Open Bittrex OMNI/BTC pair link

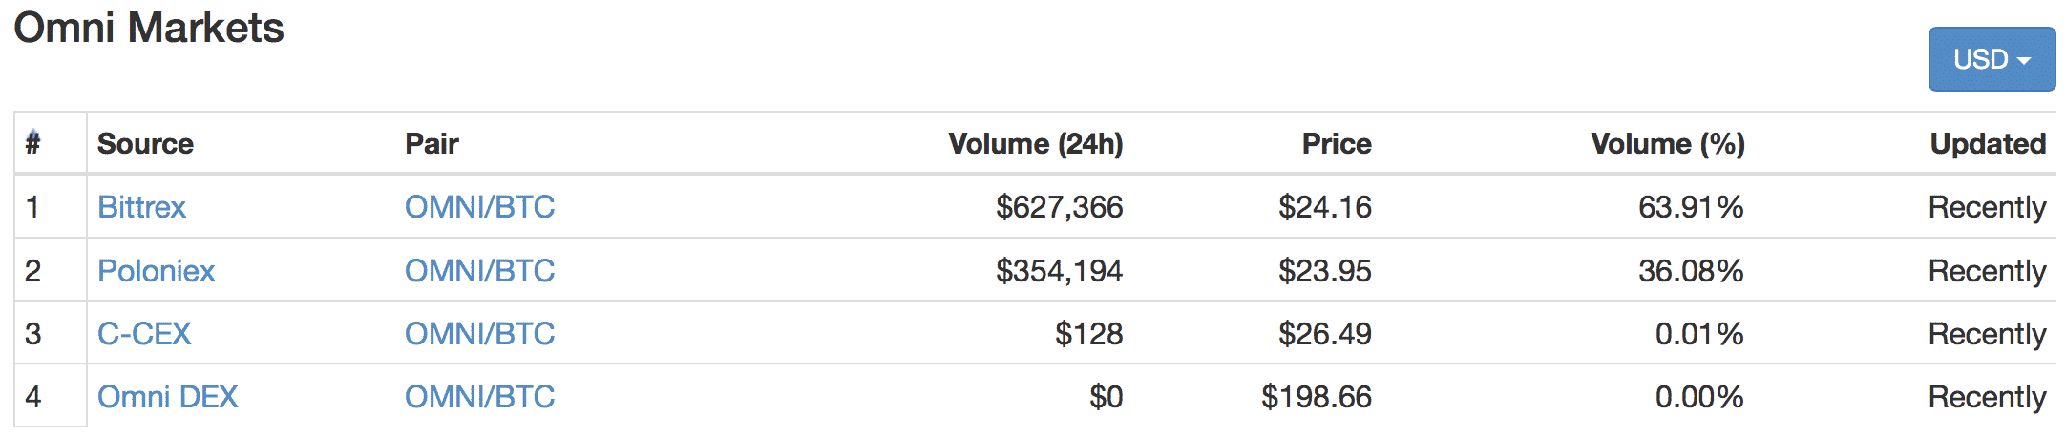click(479, 207)
